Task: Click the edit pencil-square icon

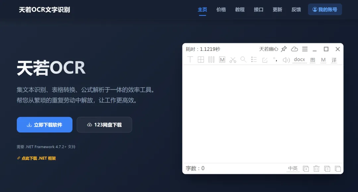Action: (x=265, y=60)
